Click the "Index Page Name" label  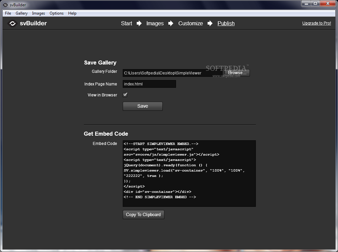click(101, 84)
